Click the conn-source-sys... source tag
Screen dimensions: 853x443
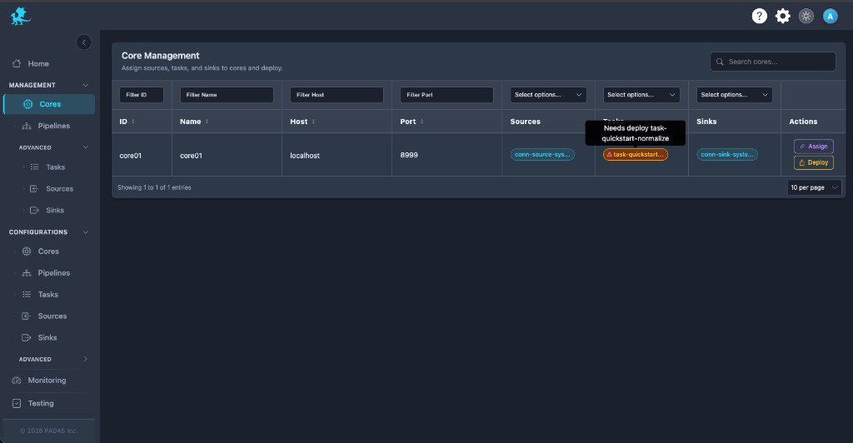(x=541, y=154)
